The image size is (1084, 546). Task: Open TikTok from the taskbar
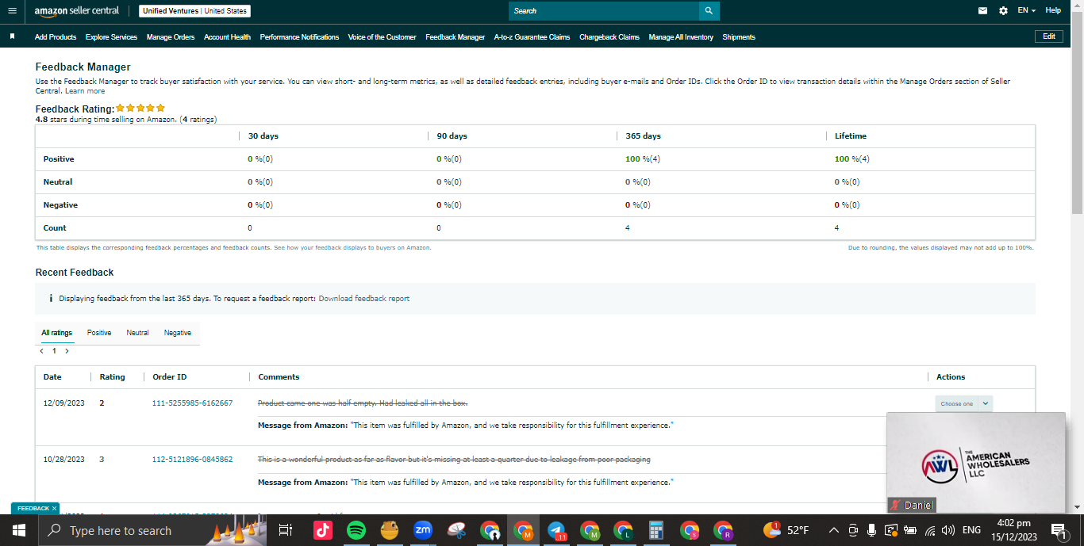[322, 530]
